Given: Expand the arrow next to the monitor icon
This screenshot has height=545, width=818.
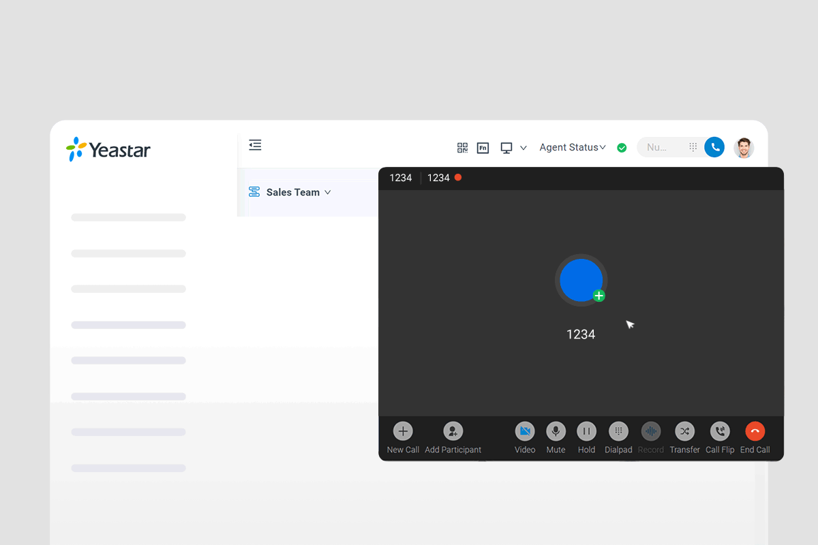Looking at the screenshot, I should pyautogui.click(x=524, y=148).
